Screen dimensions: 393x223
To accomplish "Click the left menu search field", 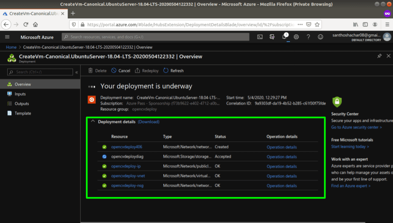I will pos(40,72).
